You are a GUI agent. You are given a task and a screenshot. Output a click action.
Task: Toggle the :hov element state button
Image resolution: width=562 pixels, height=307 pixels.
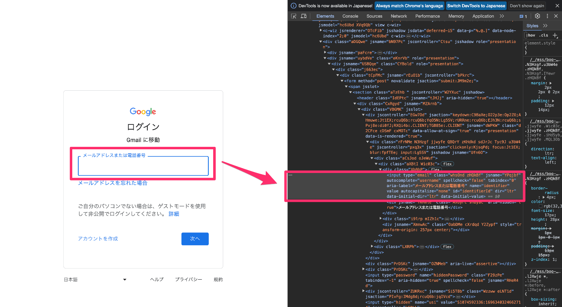click(x=531, y=35)
